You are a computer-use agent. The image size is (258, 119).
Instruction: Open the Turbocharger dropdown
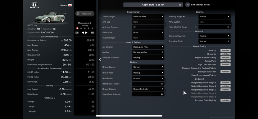[x=148, y=16]
